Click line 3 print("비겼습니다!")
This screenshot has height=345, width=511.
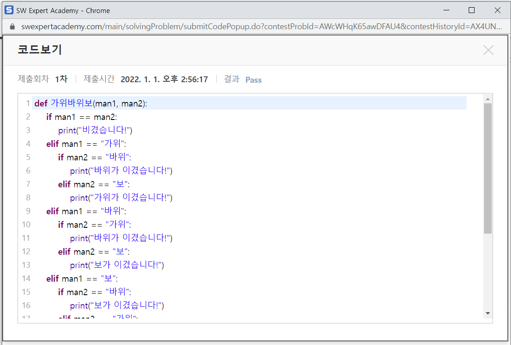(x=95, y=130)
